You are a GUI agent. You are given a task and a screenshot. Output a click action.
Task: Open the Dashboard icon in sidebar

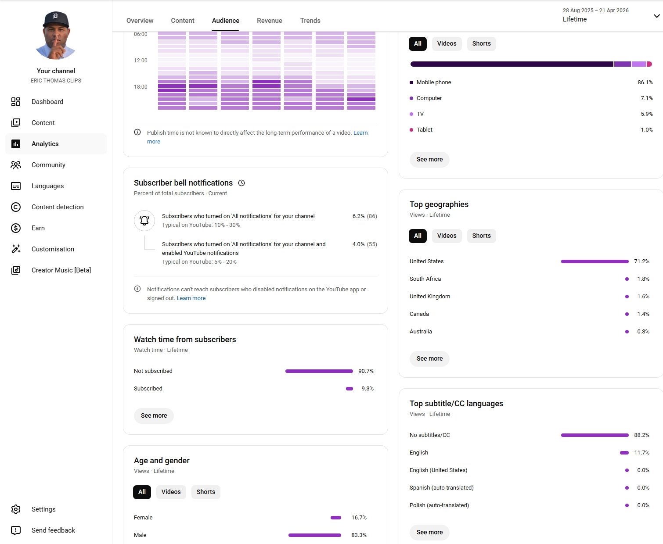16,102
